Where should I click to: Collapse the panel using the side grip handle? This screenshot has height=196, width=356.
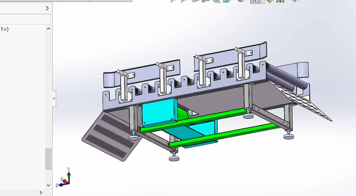[x=54, y=99]
